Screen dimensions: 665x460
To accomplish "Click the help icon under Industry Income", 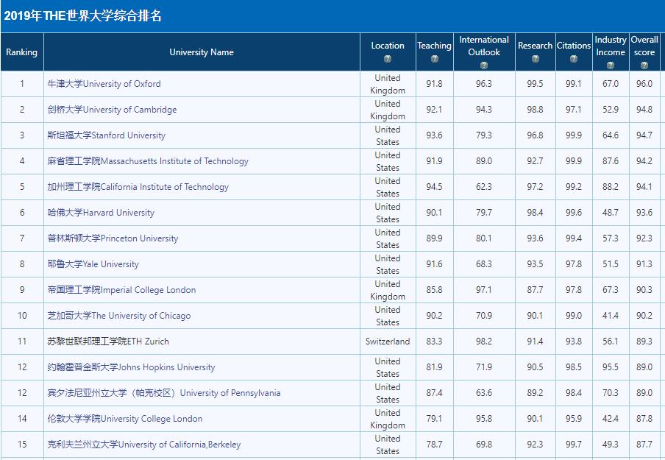I will click(x=611, y=66).
